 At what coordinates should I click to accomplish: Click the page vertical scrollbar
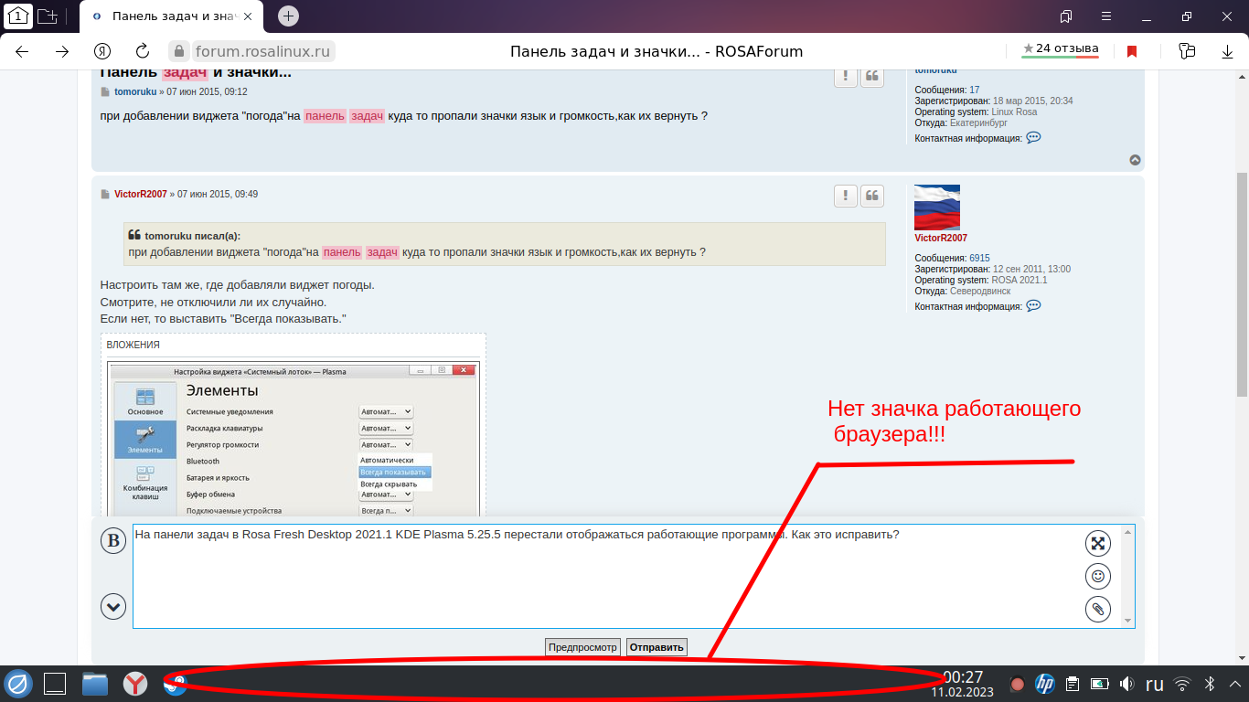click(1242, 283)
